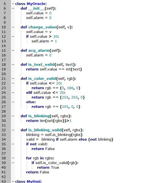
Task: Collapse the MyOracle class fold marker
Action: (x=13, y=4)
